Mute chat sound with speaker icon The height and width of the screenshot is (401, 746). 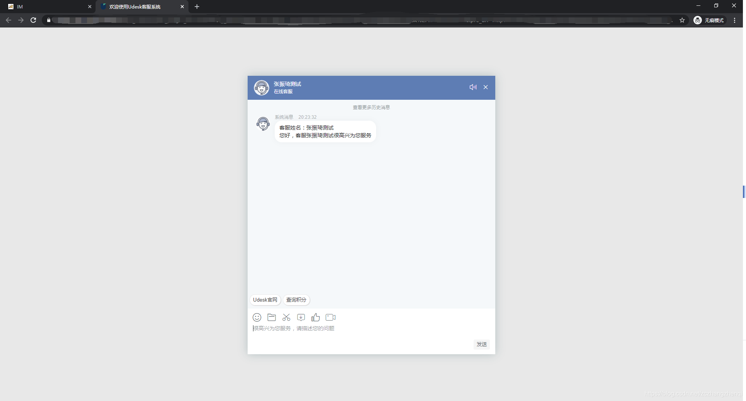coord(473,87)
